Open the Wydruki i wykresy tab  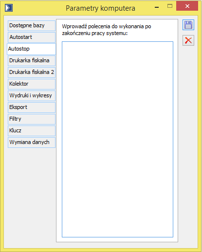pyautogui.click(x=32, y=96)
